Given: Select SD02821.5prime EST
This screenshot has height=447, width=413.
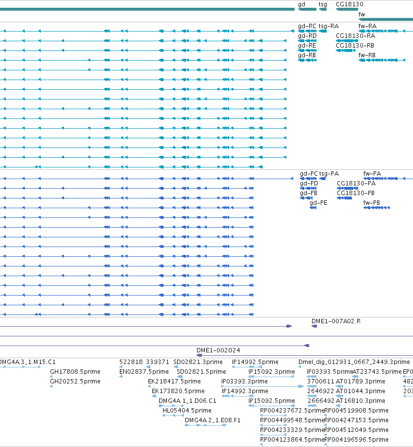Looking at the screenshot, I should point(201,372).
